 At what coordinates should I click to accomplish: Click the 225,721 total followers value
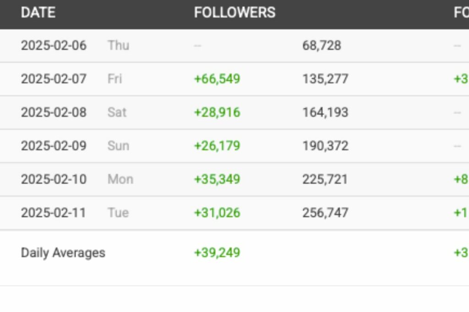325,179
